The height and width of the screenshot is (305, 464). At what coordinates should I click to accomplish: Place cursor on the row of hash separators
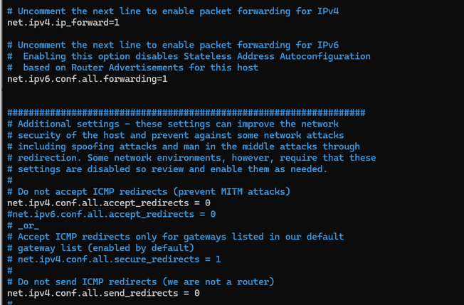tap(186, 112)
